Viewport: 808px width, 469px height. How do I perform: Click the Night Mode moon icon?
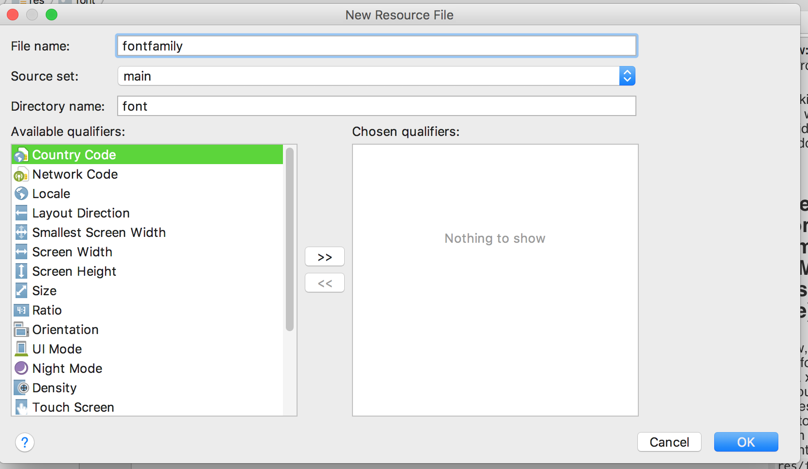[x=21, y=368]
